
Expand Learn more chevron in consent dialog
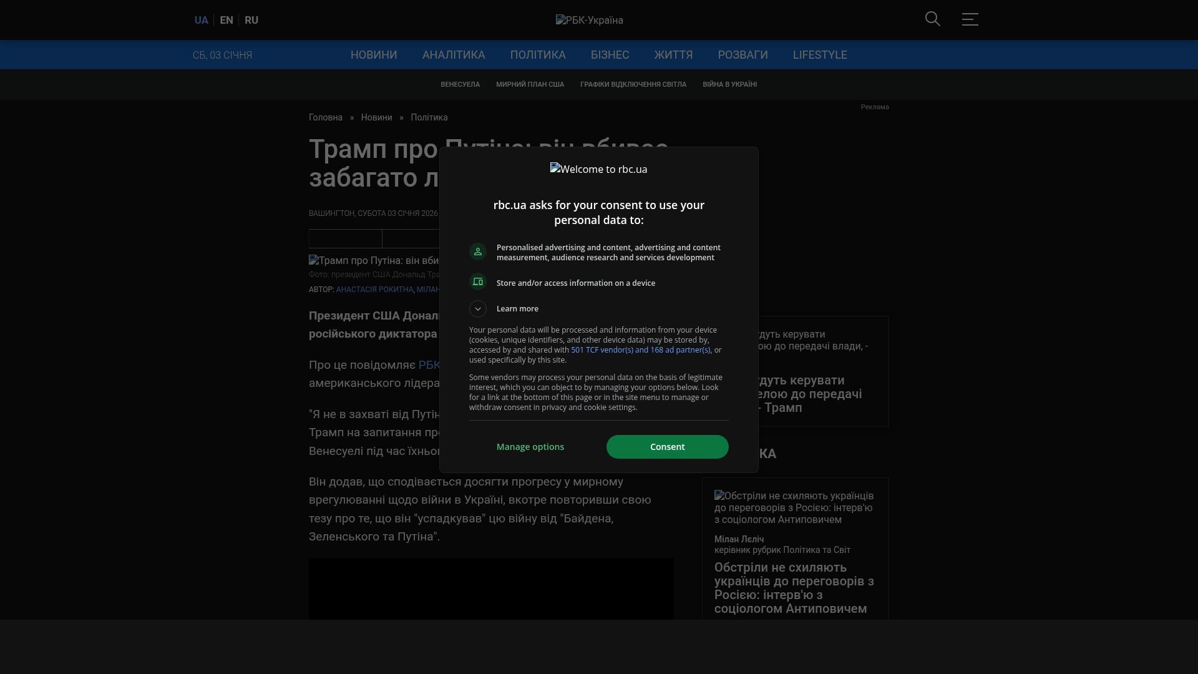[478, 309]
